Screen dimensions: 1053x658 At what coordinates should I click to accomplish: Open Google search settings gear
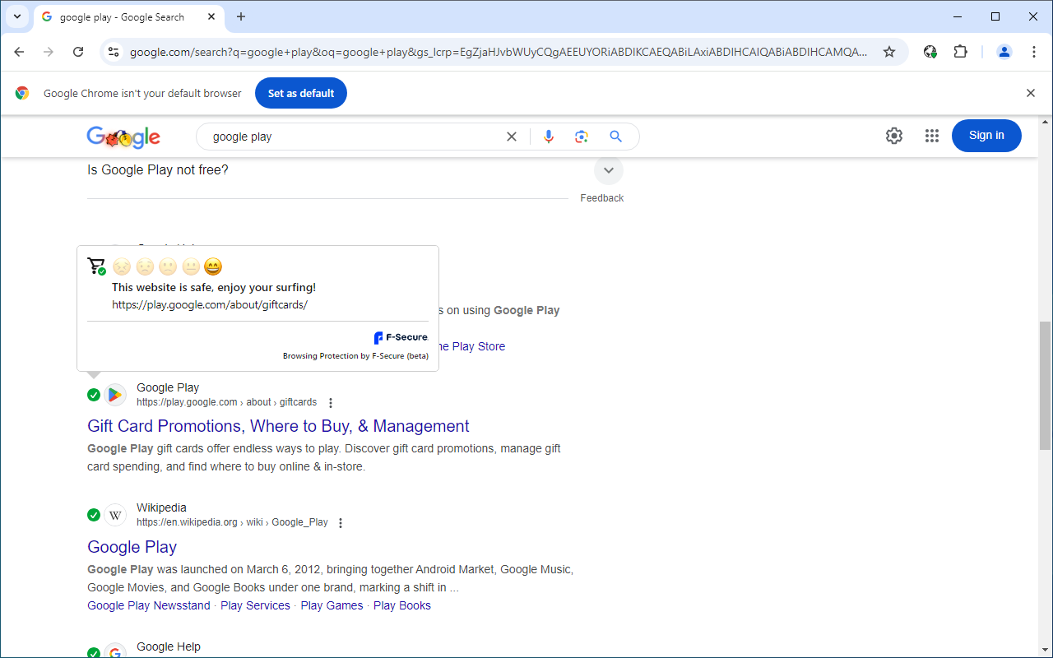(894, 136)
